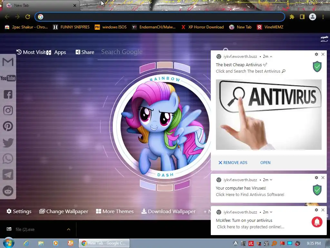This screenshot has height=248, width=330.
Task: Open Facebook sidebar shortcut
Action: click(8, 94)
